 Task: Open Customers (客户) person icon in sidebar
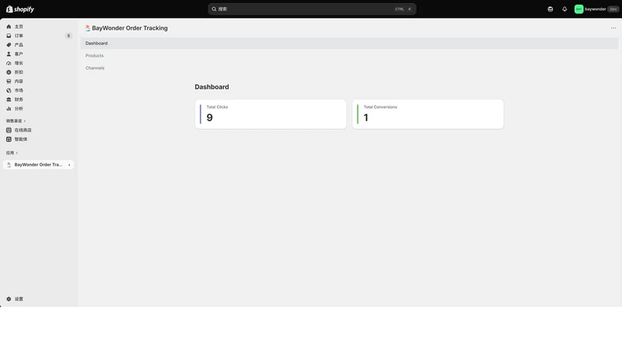point(9,54)
